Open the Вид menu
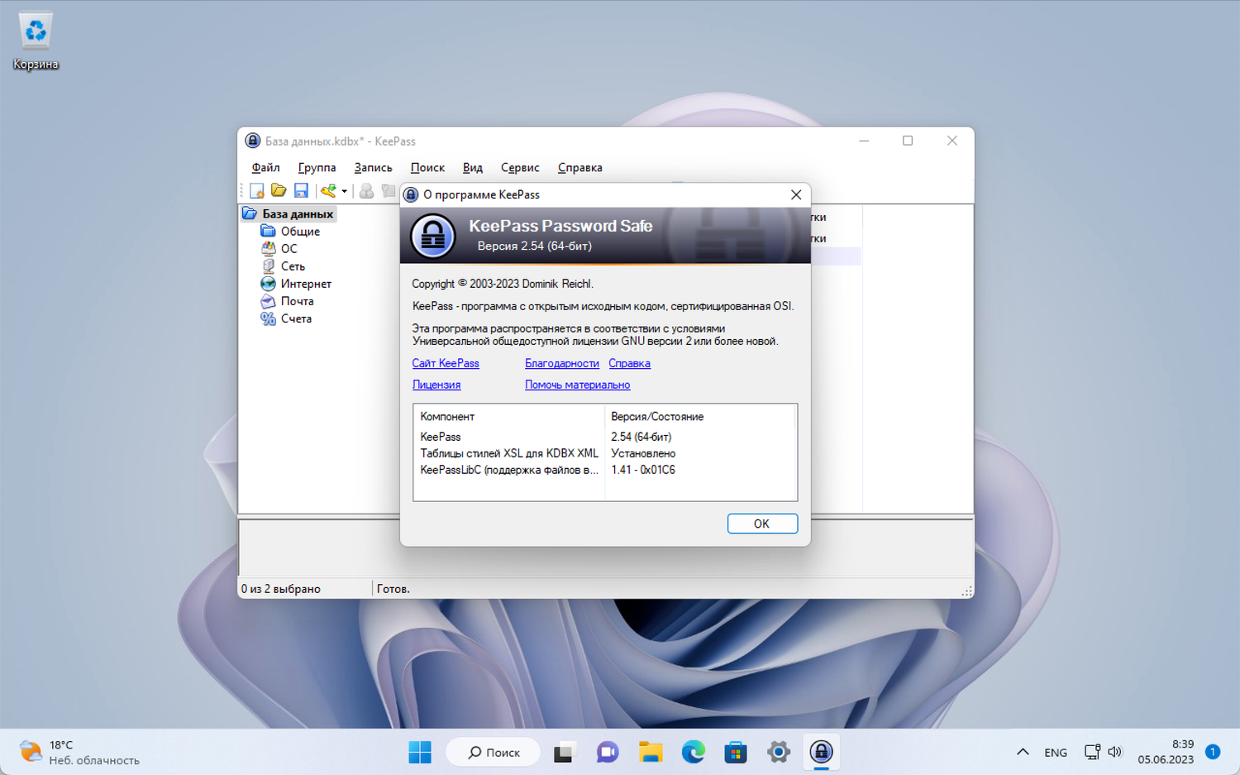1240x775 pixels. [472, 167]
